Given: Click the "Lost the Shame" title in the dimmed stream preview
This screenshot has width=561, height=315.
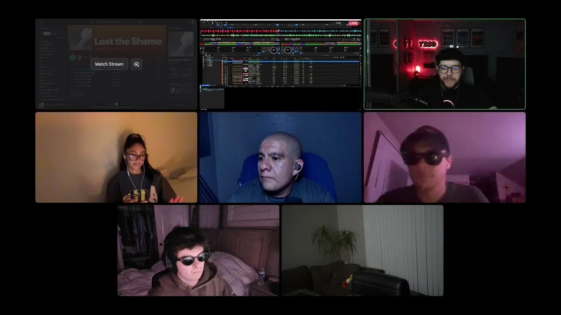Looking at the screenshot, I should [x=128, y=42].
